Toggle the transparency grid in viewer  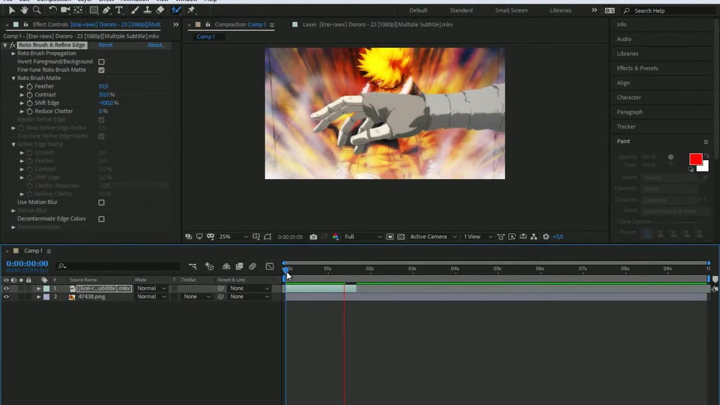(x=400, y=237)
